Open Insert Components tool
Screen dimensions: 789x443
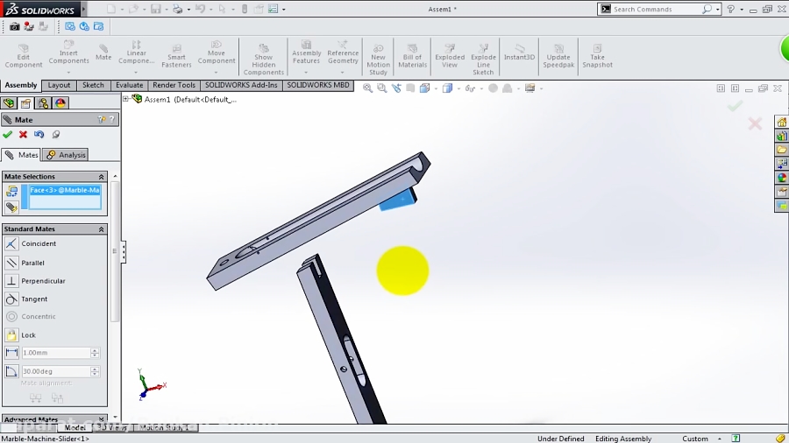pos(68,53)
